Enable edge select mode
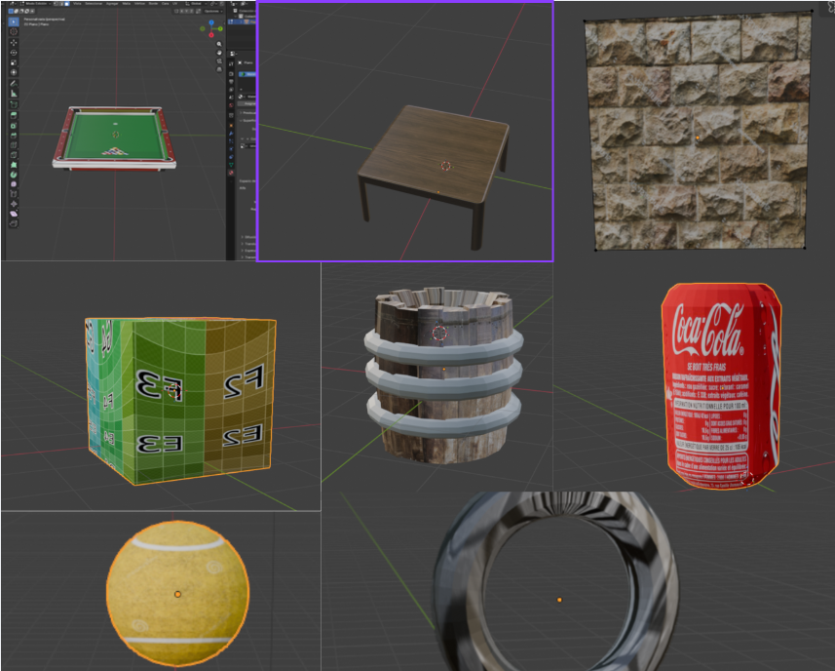835x671 pixels. tap(60, 3)
